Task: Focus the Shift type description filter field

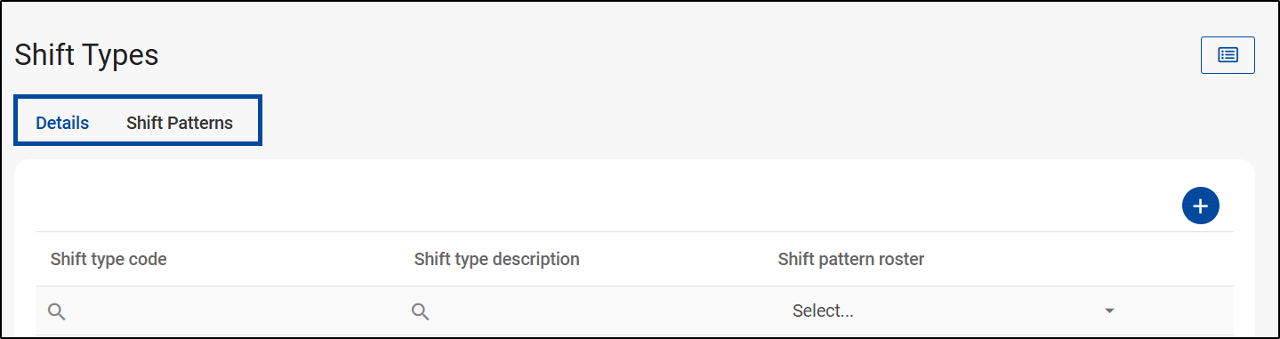Action: coord(581,311)
